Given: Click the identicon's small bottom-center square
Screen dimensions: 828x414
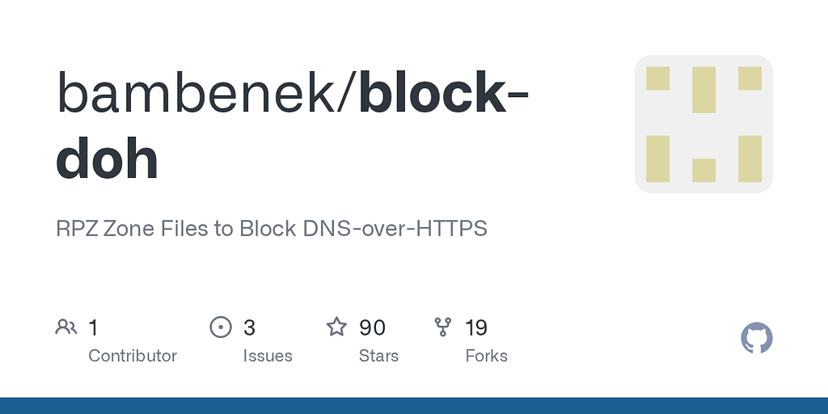Looking at the screenshot, I should coord(703,170).
